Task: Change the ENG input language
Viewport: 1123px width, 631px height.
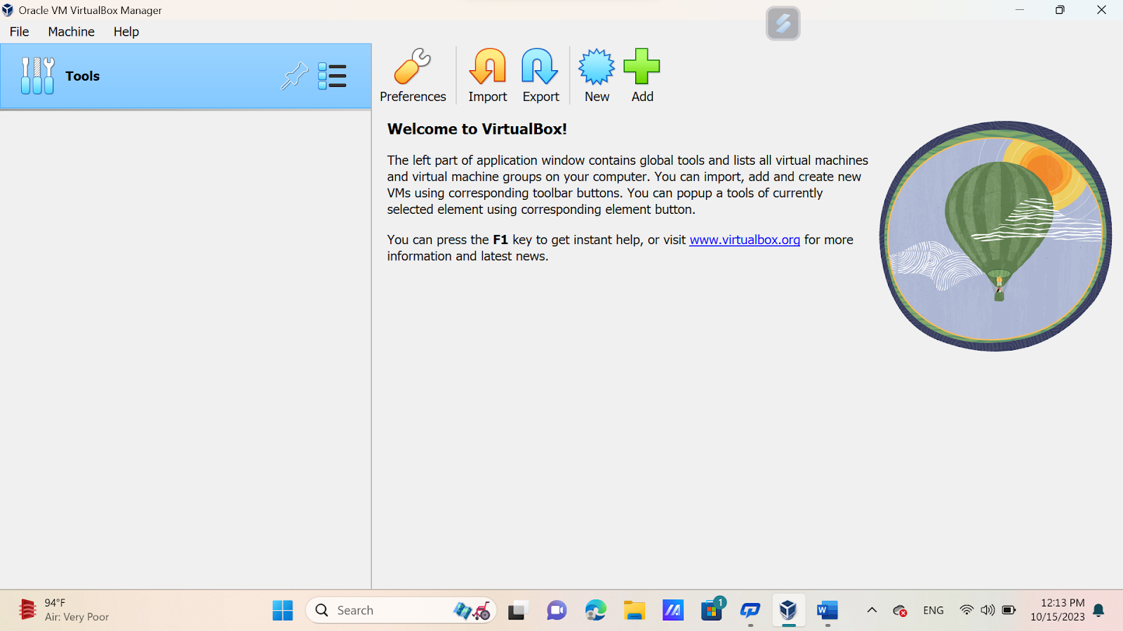Action: point(933,611)
